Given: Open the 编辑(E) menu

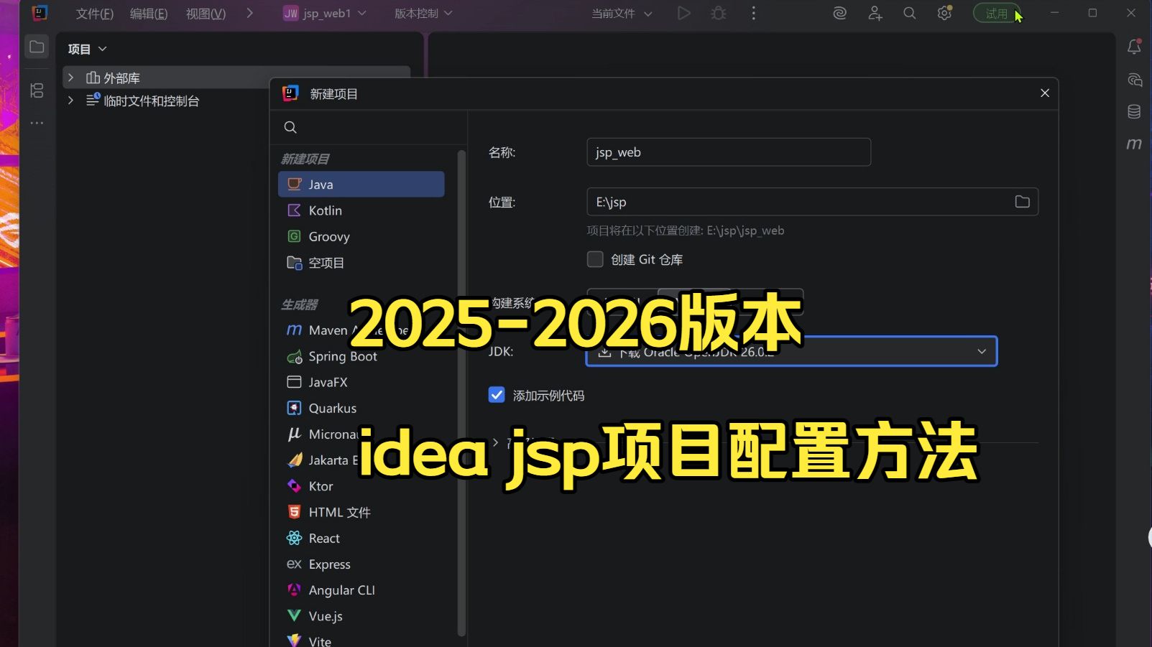Looking at the screenshot, I should [149, 13].
